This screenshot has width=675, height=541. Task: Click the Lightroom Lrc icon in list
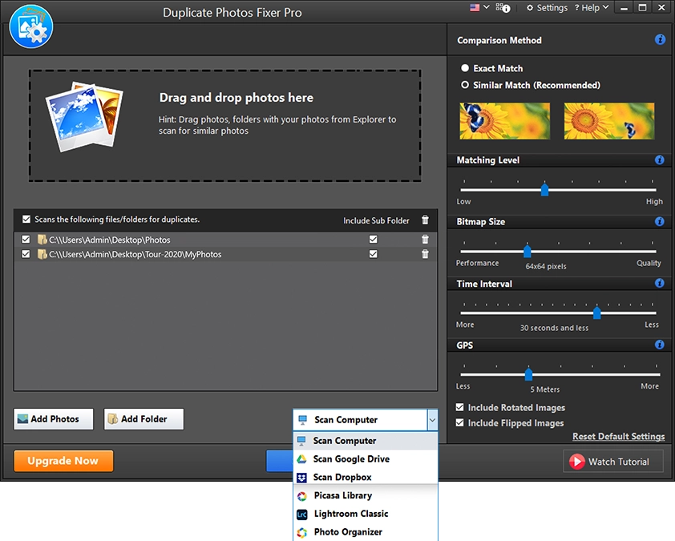[301, 514]
